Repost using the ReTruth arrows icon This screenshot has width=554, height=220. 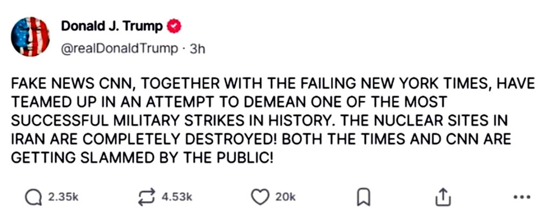147,197
